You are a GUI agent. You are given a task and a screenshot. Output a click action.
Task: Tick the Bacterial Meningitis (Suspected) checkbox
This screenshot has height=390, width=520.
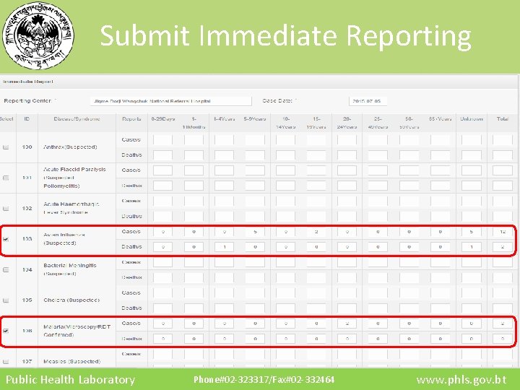tap(6, 270)
